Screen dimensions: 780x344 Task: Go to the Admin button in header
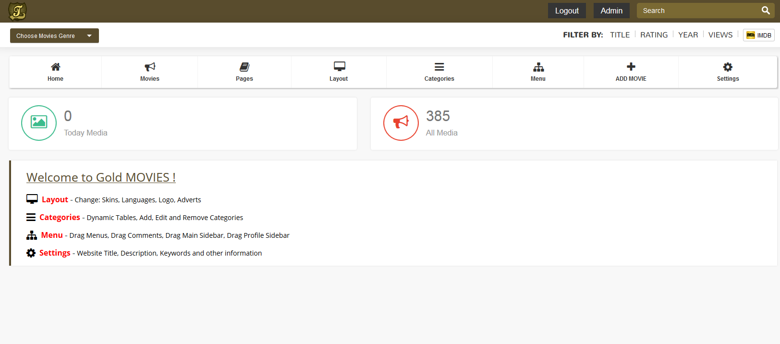click(611, 11)
